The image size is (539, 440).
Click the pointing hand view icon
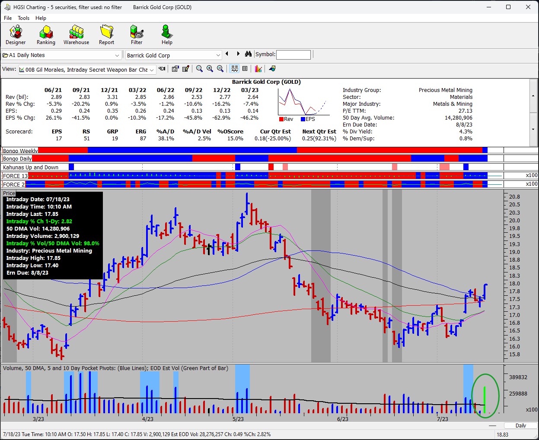click(162, 69)
